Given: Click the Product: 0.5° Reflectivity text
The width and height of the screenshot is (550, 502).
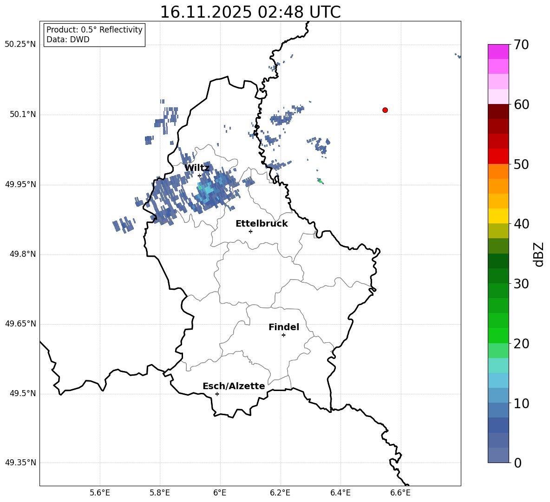Looking at the screenshot, I should 94,30.
